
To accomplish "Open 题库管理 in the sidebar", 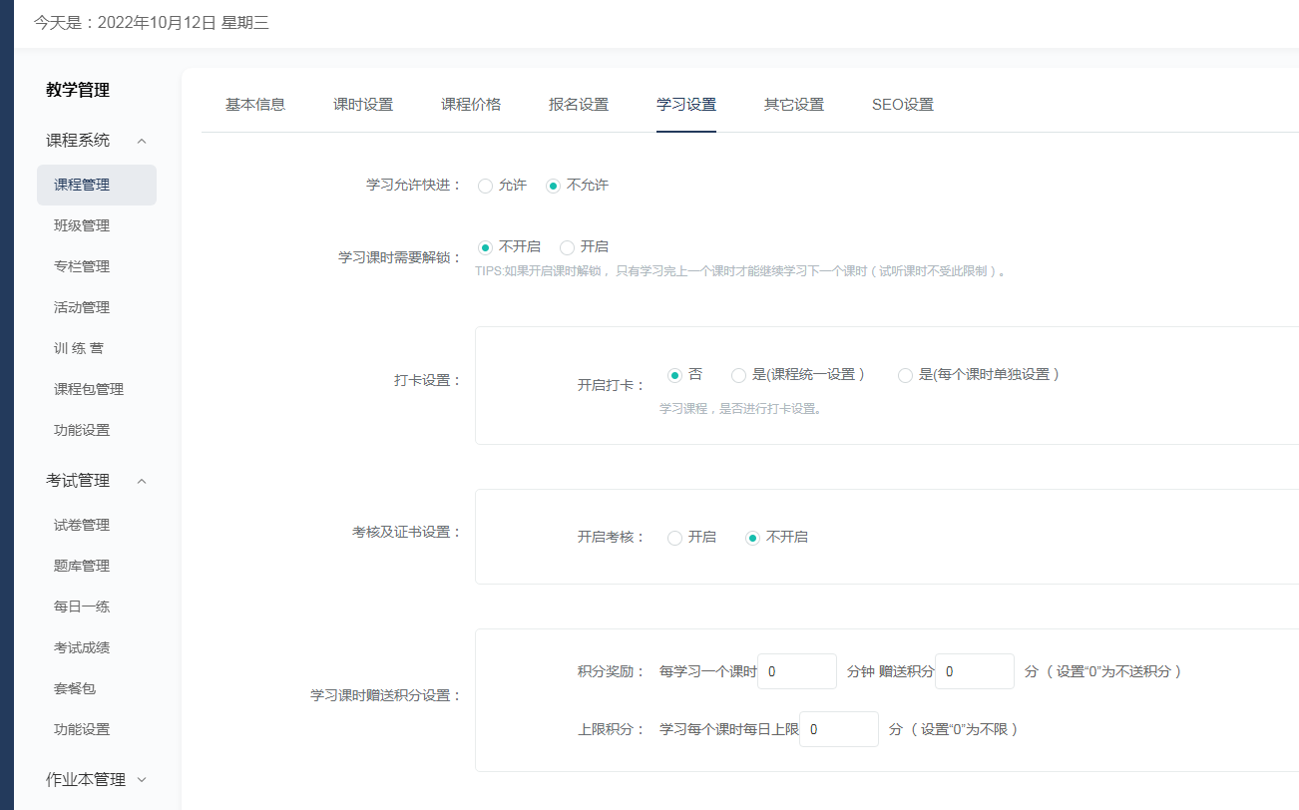I will (82, 566).
